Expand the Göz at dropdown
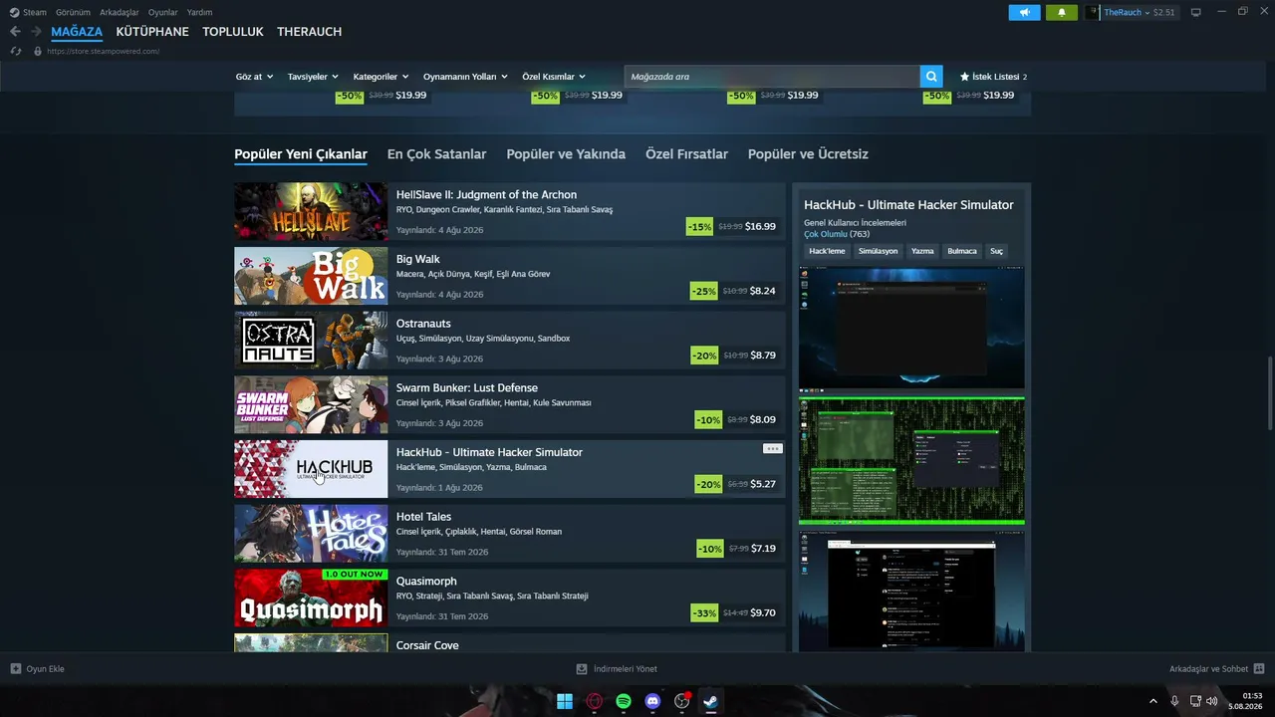This screenshot has height=717, width=1275. [x=254, y=77]
